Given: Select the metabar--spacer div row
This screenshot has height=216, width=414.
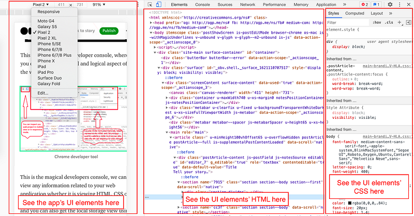Looking at the screenshot, I should coord(245,125).
